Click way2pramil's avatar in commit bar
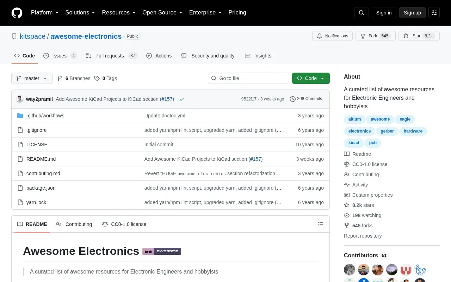The image size is (451, 282). [20, 99]
